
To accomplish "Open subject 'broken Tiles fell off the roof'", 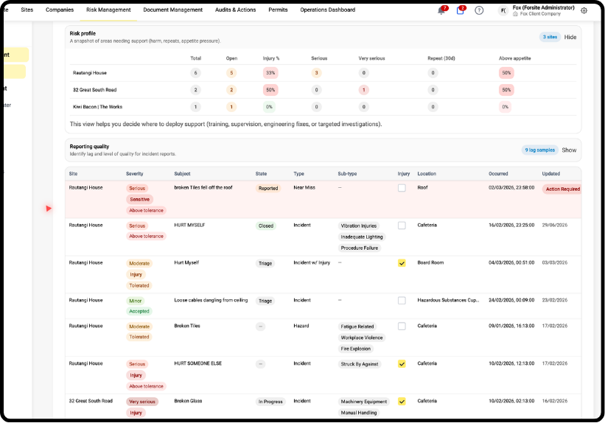I will [203, 188].
